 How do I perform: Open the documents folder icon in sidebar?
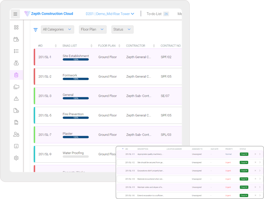pos(16,87)
